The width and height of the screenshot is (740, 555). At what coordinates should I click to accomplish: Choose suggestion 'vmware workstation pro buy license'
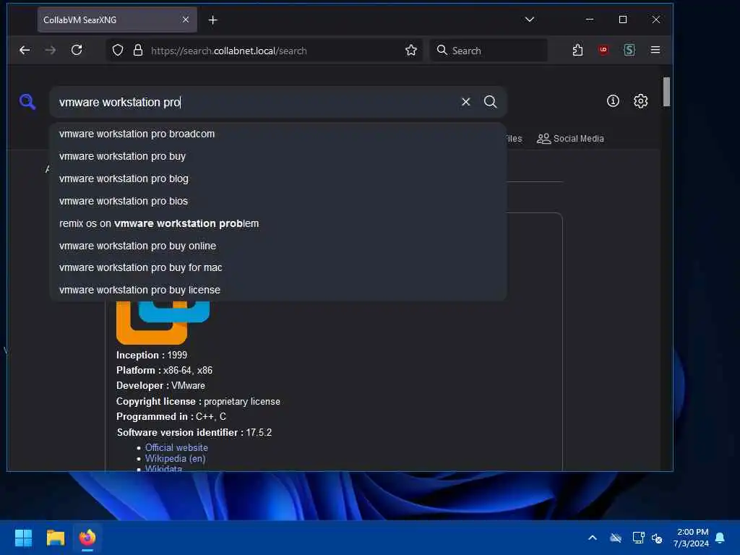click(278, 290)
